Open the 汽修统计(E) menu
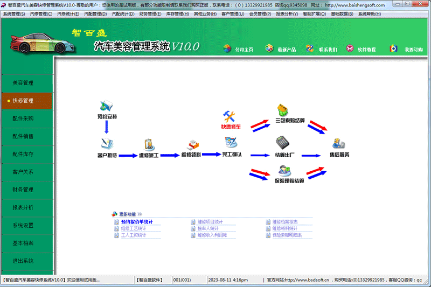 [x=68, y=14]
